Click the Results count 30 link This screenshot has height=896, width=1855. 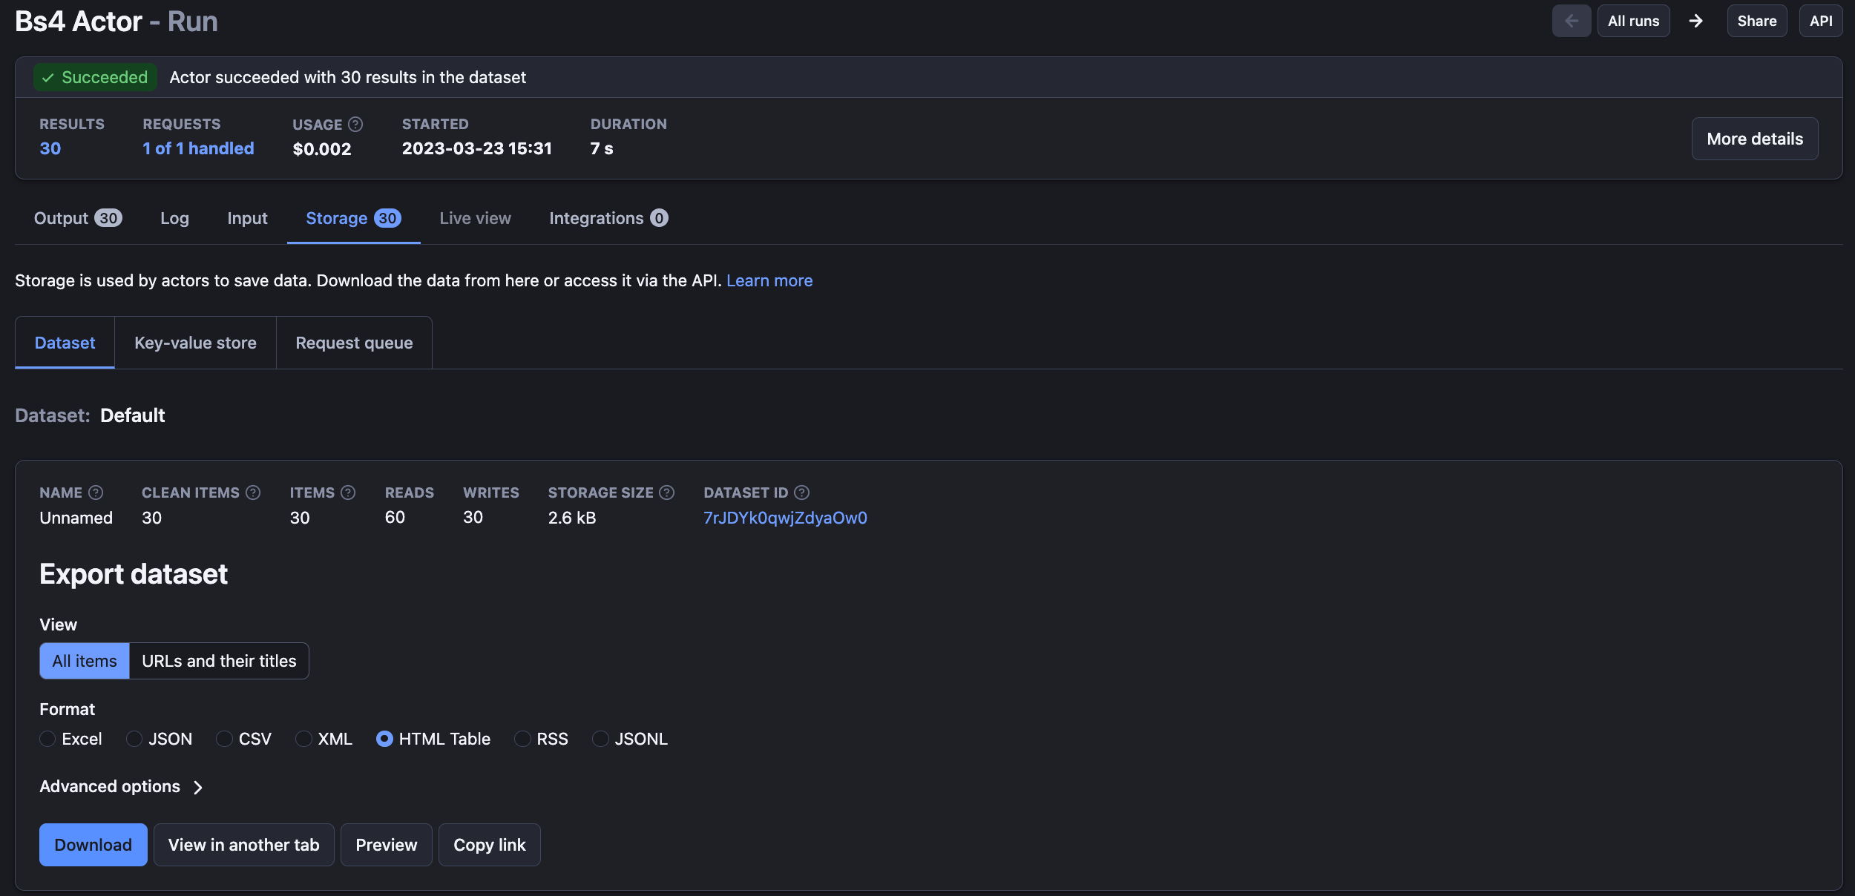pyautogui.click(x=50, y=148)
